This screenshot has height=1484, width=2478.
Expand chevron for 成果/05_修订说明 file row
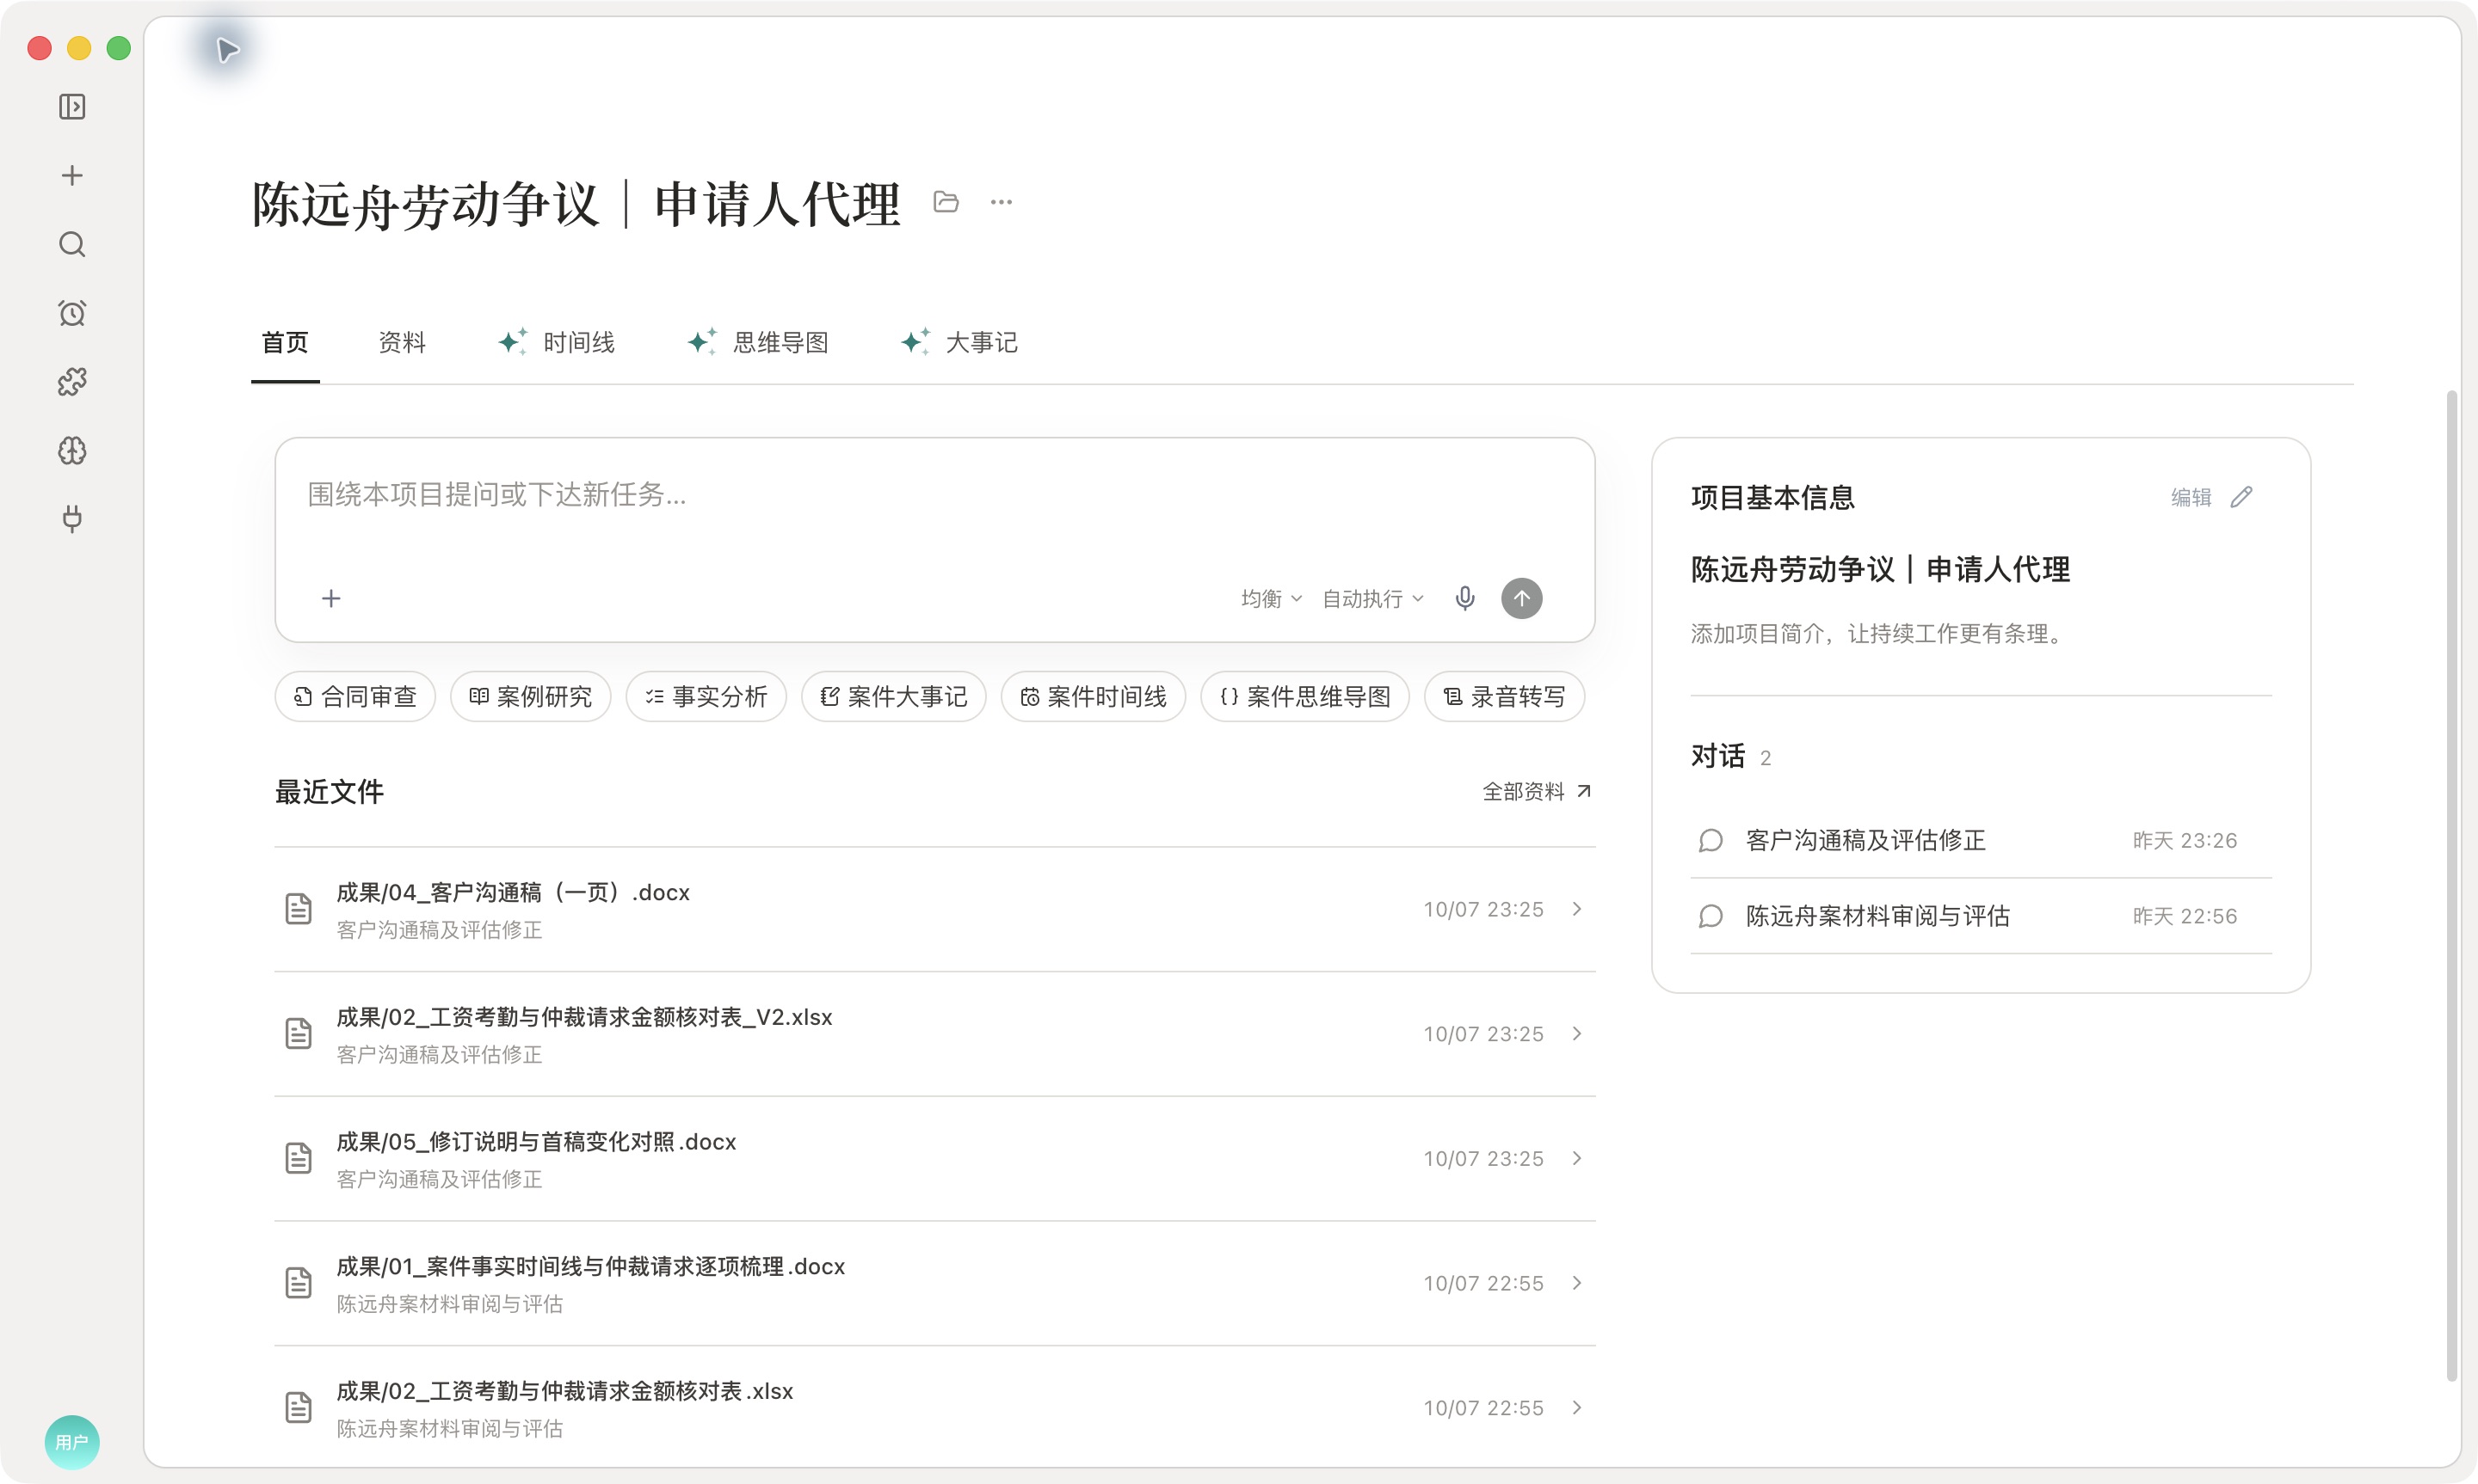(x=1576, y=1158)
